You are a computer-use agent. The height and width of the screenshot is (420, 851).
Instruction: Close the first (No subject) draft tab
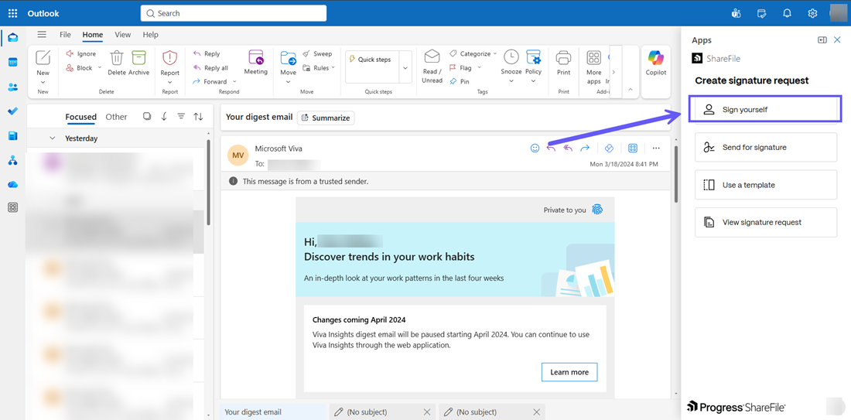[426, 411]
